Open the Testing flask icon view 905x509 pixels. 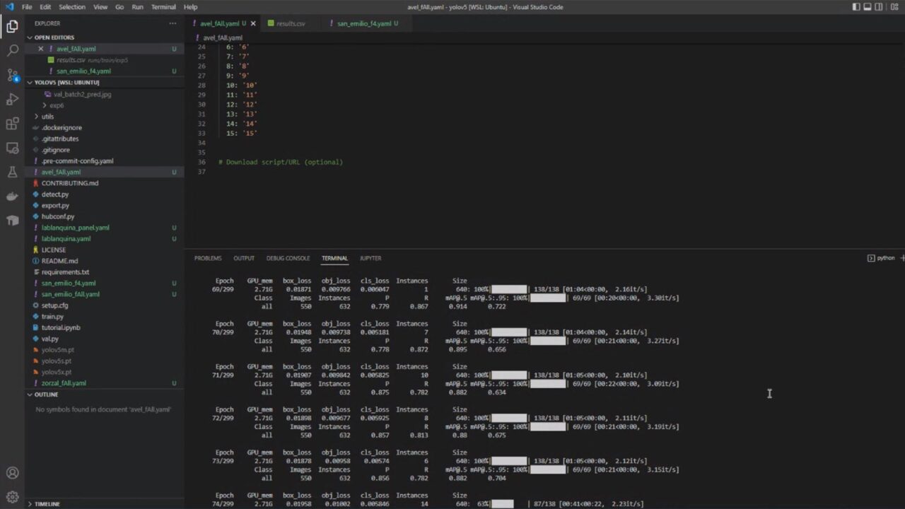pyautogui.click(x=12, y=172)
